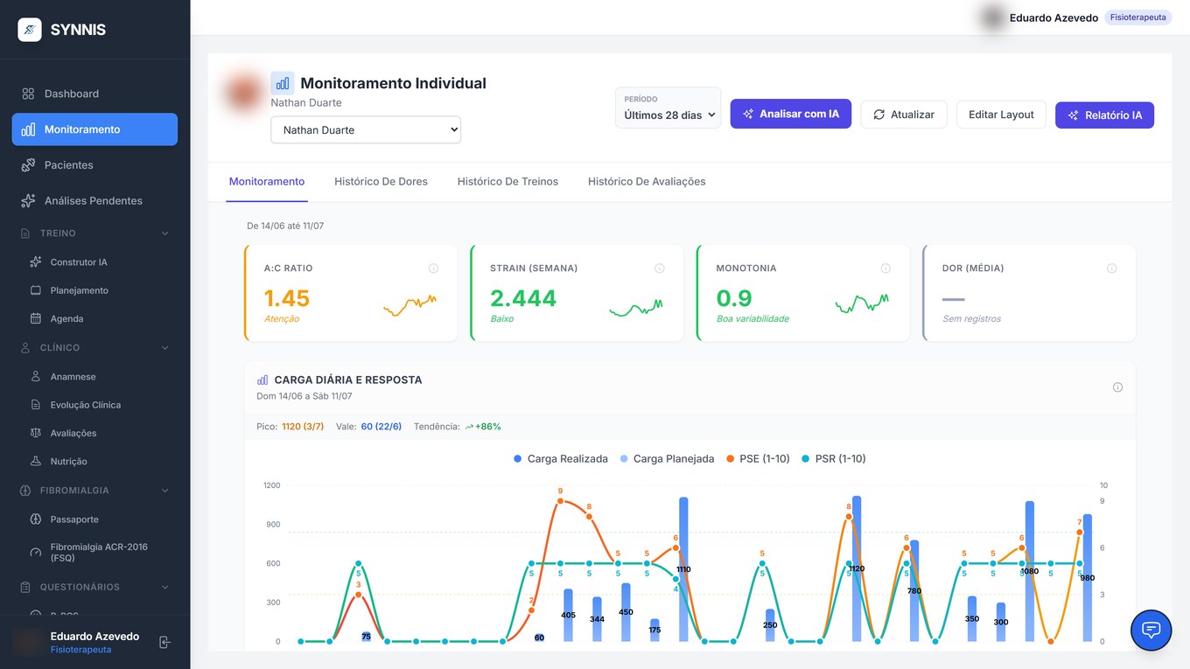This screenshot has width=1190, height=669.
Task: Click the Eduardo Azevedo name in the header
Action: tap(1053, 17)
